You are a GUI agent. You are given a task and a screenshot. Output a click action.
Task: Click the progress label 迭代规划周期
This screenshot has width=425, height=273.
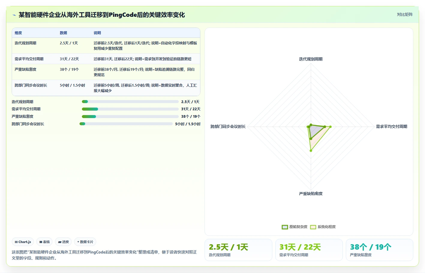pos(22,102)
